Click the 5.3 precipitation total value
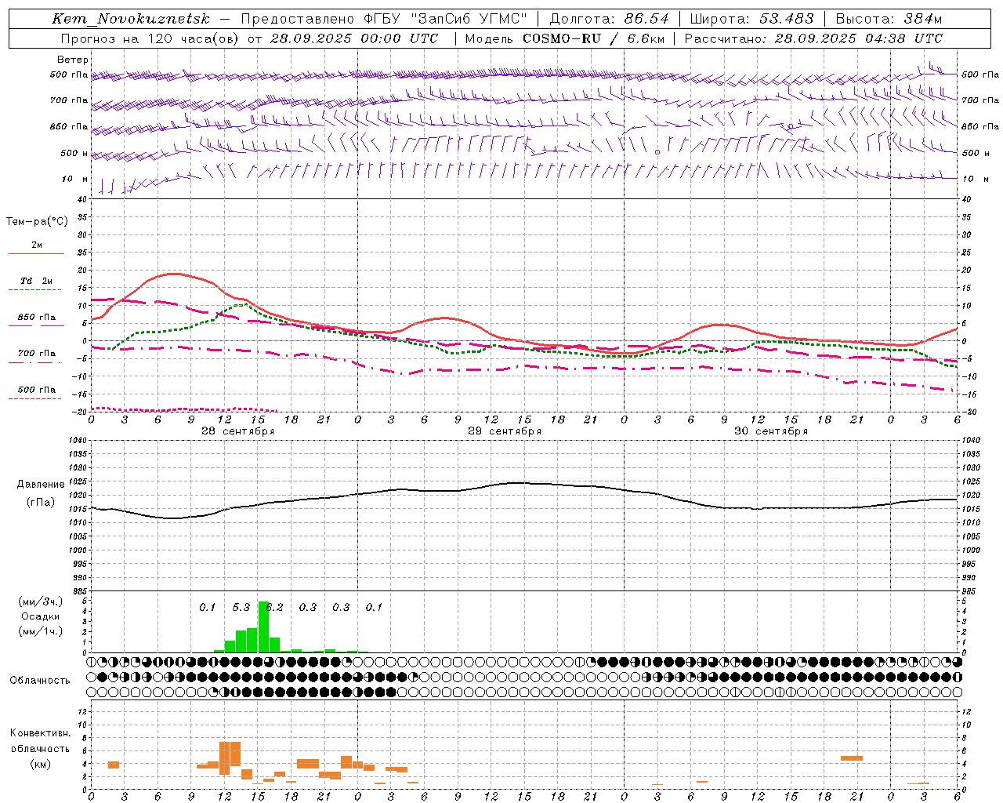Screen dimensions: 1003x803 pyautogui.click(x=241, y=608)
